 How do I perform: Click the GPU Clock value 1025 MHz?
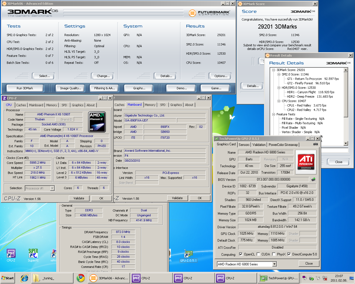(x=247, y=234)
